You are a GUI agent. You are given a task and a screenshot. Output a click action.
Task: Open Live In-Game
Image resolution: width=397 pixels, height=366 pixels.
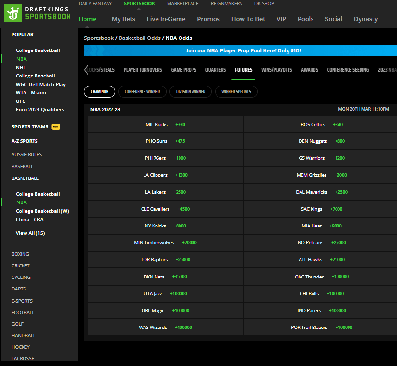click(x=166, y=19)
